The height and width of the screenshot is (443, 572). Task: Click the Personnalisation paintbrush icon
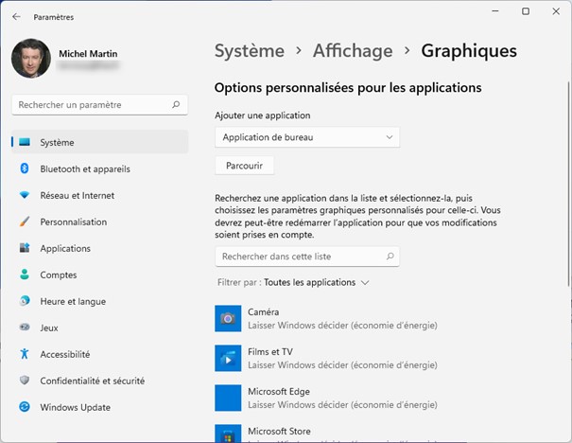pos(25,221)
